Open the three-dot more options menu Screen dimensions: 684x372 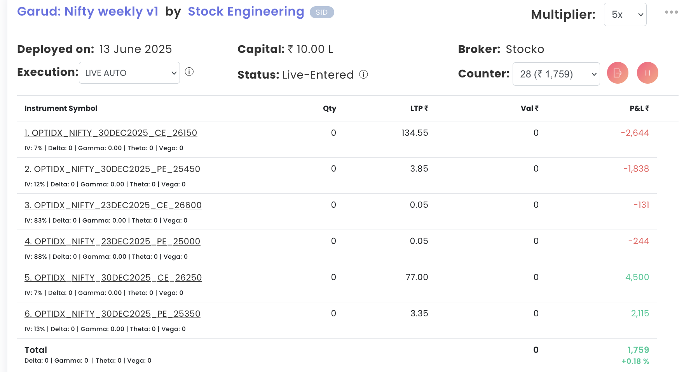(x=671, y=12)
